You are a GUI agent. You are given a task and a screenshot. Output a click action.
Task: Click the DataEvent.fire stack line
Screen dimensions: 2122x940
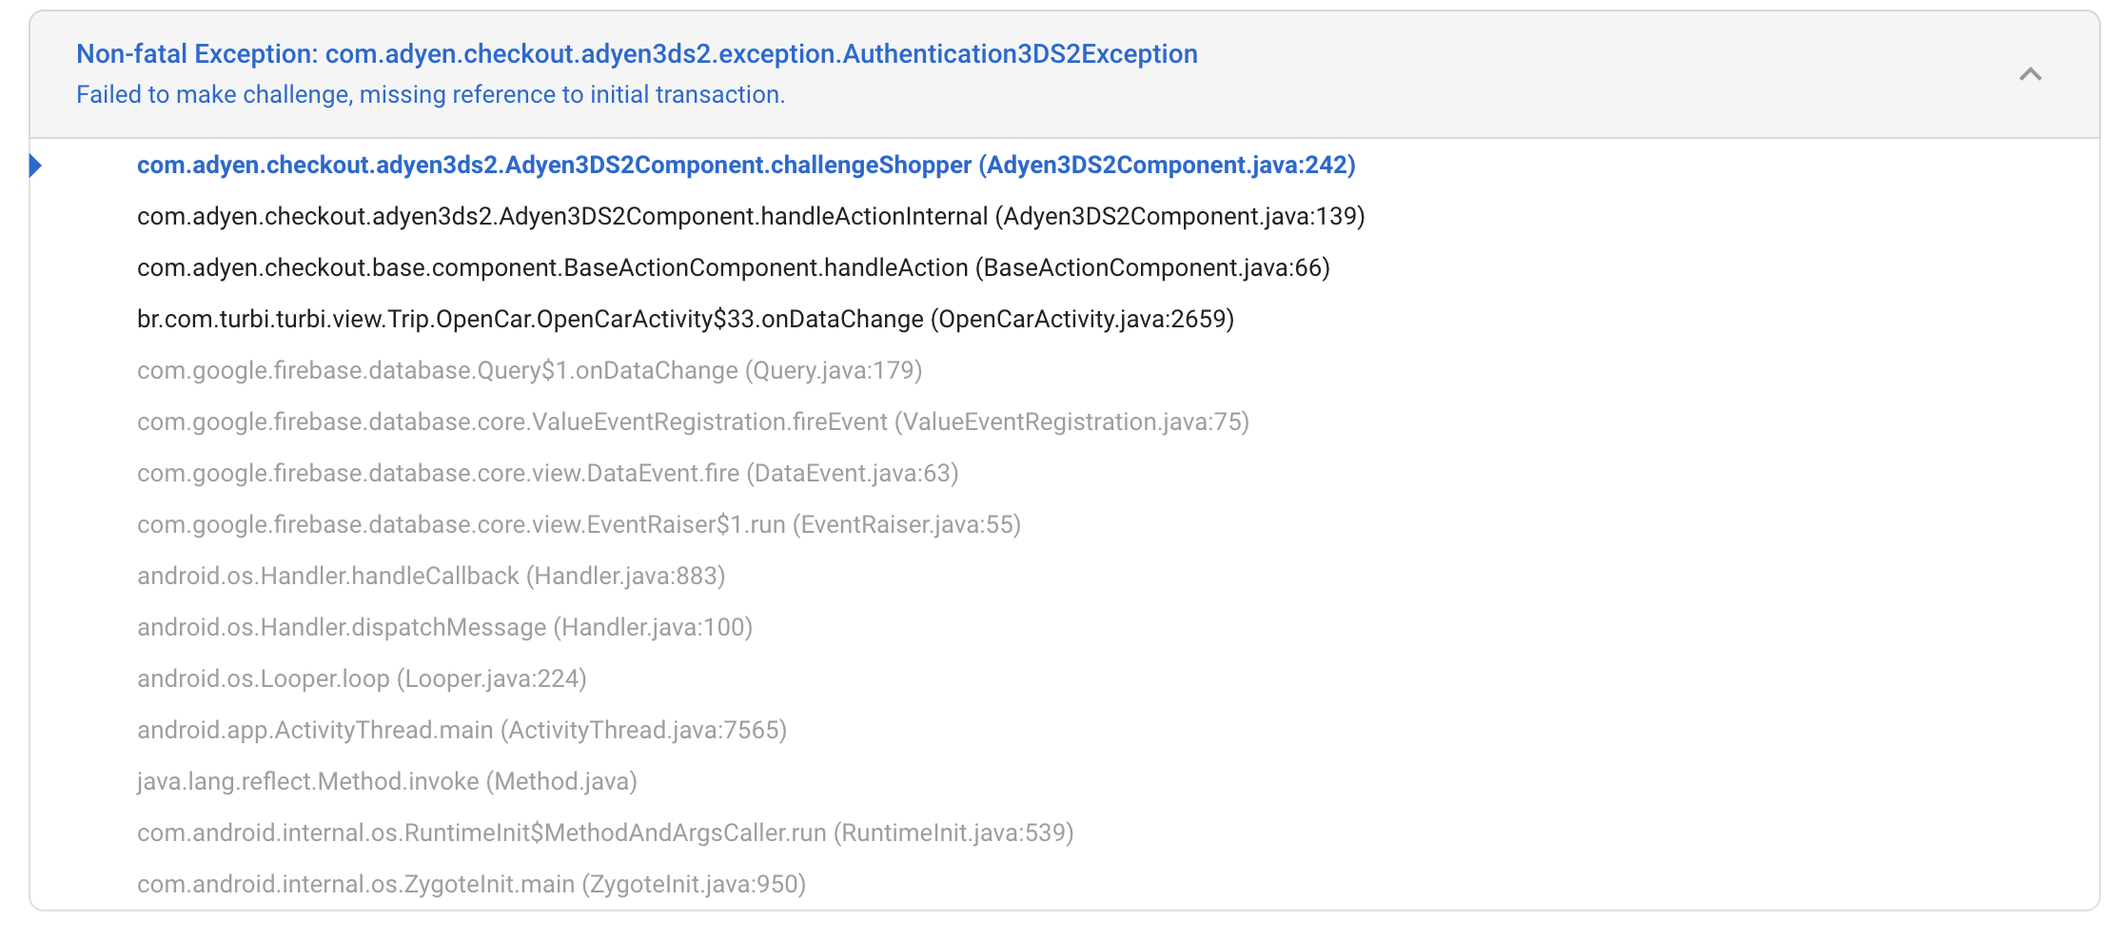[x=548, y=473]
